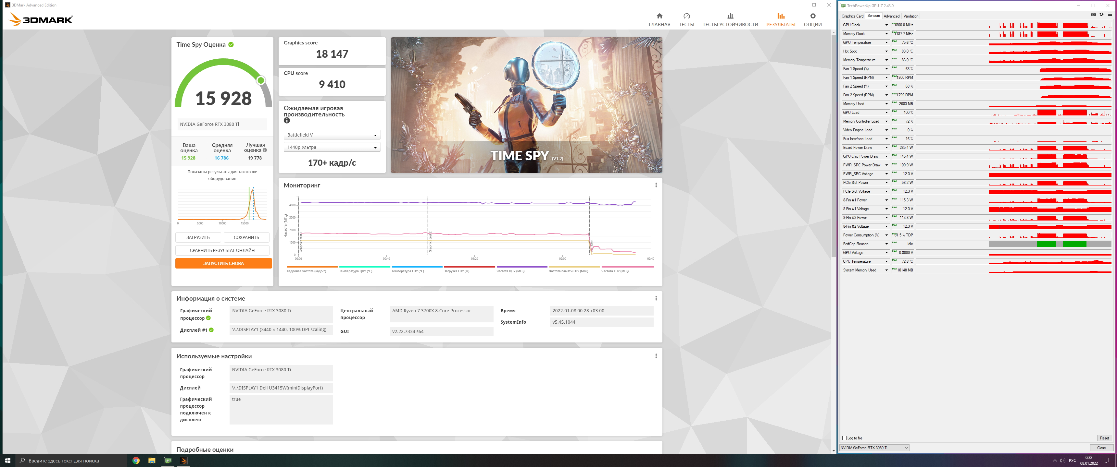Viewport: 1117px width, 467px height.
Task: Open stress tests (Тесты устойчивости) section
Action: coord(730,19)
